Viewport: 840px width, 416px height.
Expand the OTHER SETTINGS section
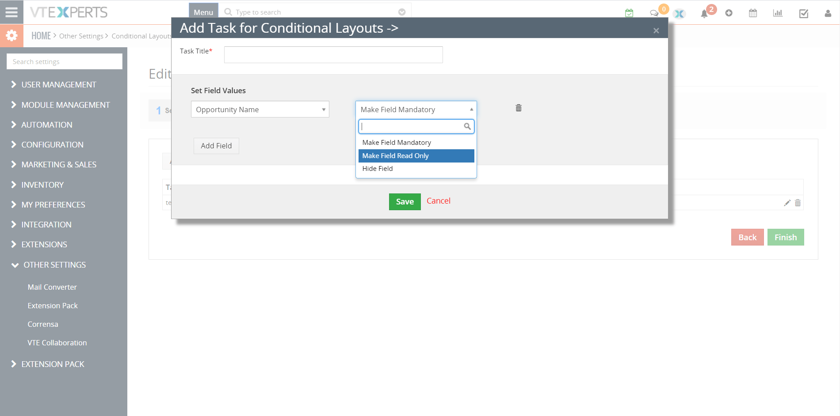click(55, 265)
